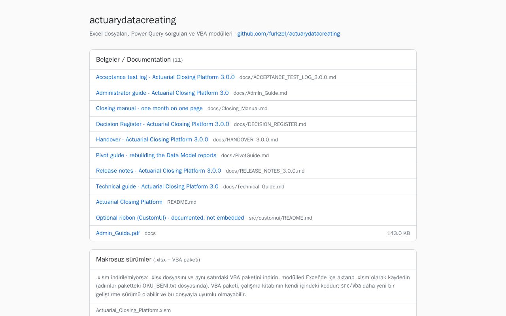Open Closing manual - one month on one page
This screenshot has width=506, height=316.
[x=149, y=108]
